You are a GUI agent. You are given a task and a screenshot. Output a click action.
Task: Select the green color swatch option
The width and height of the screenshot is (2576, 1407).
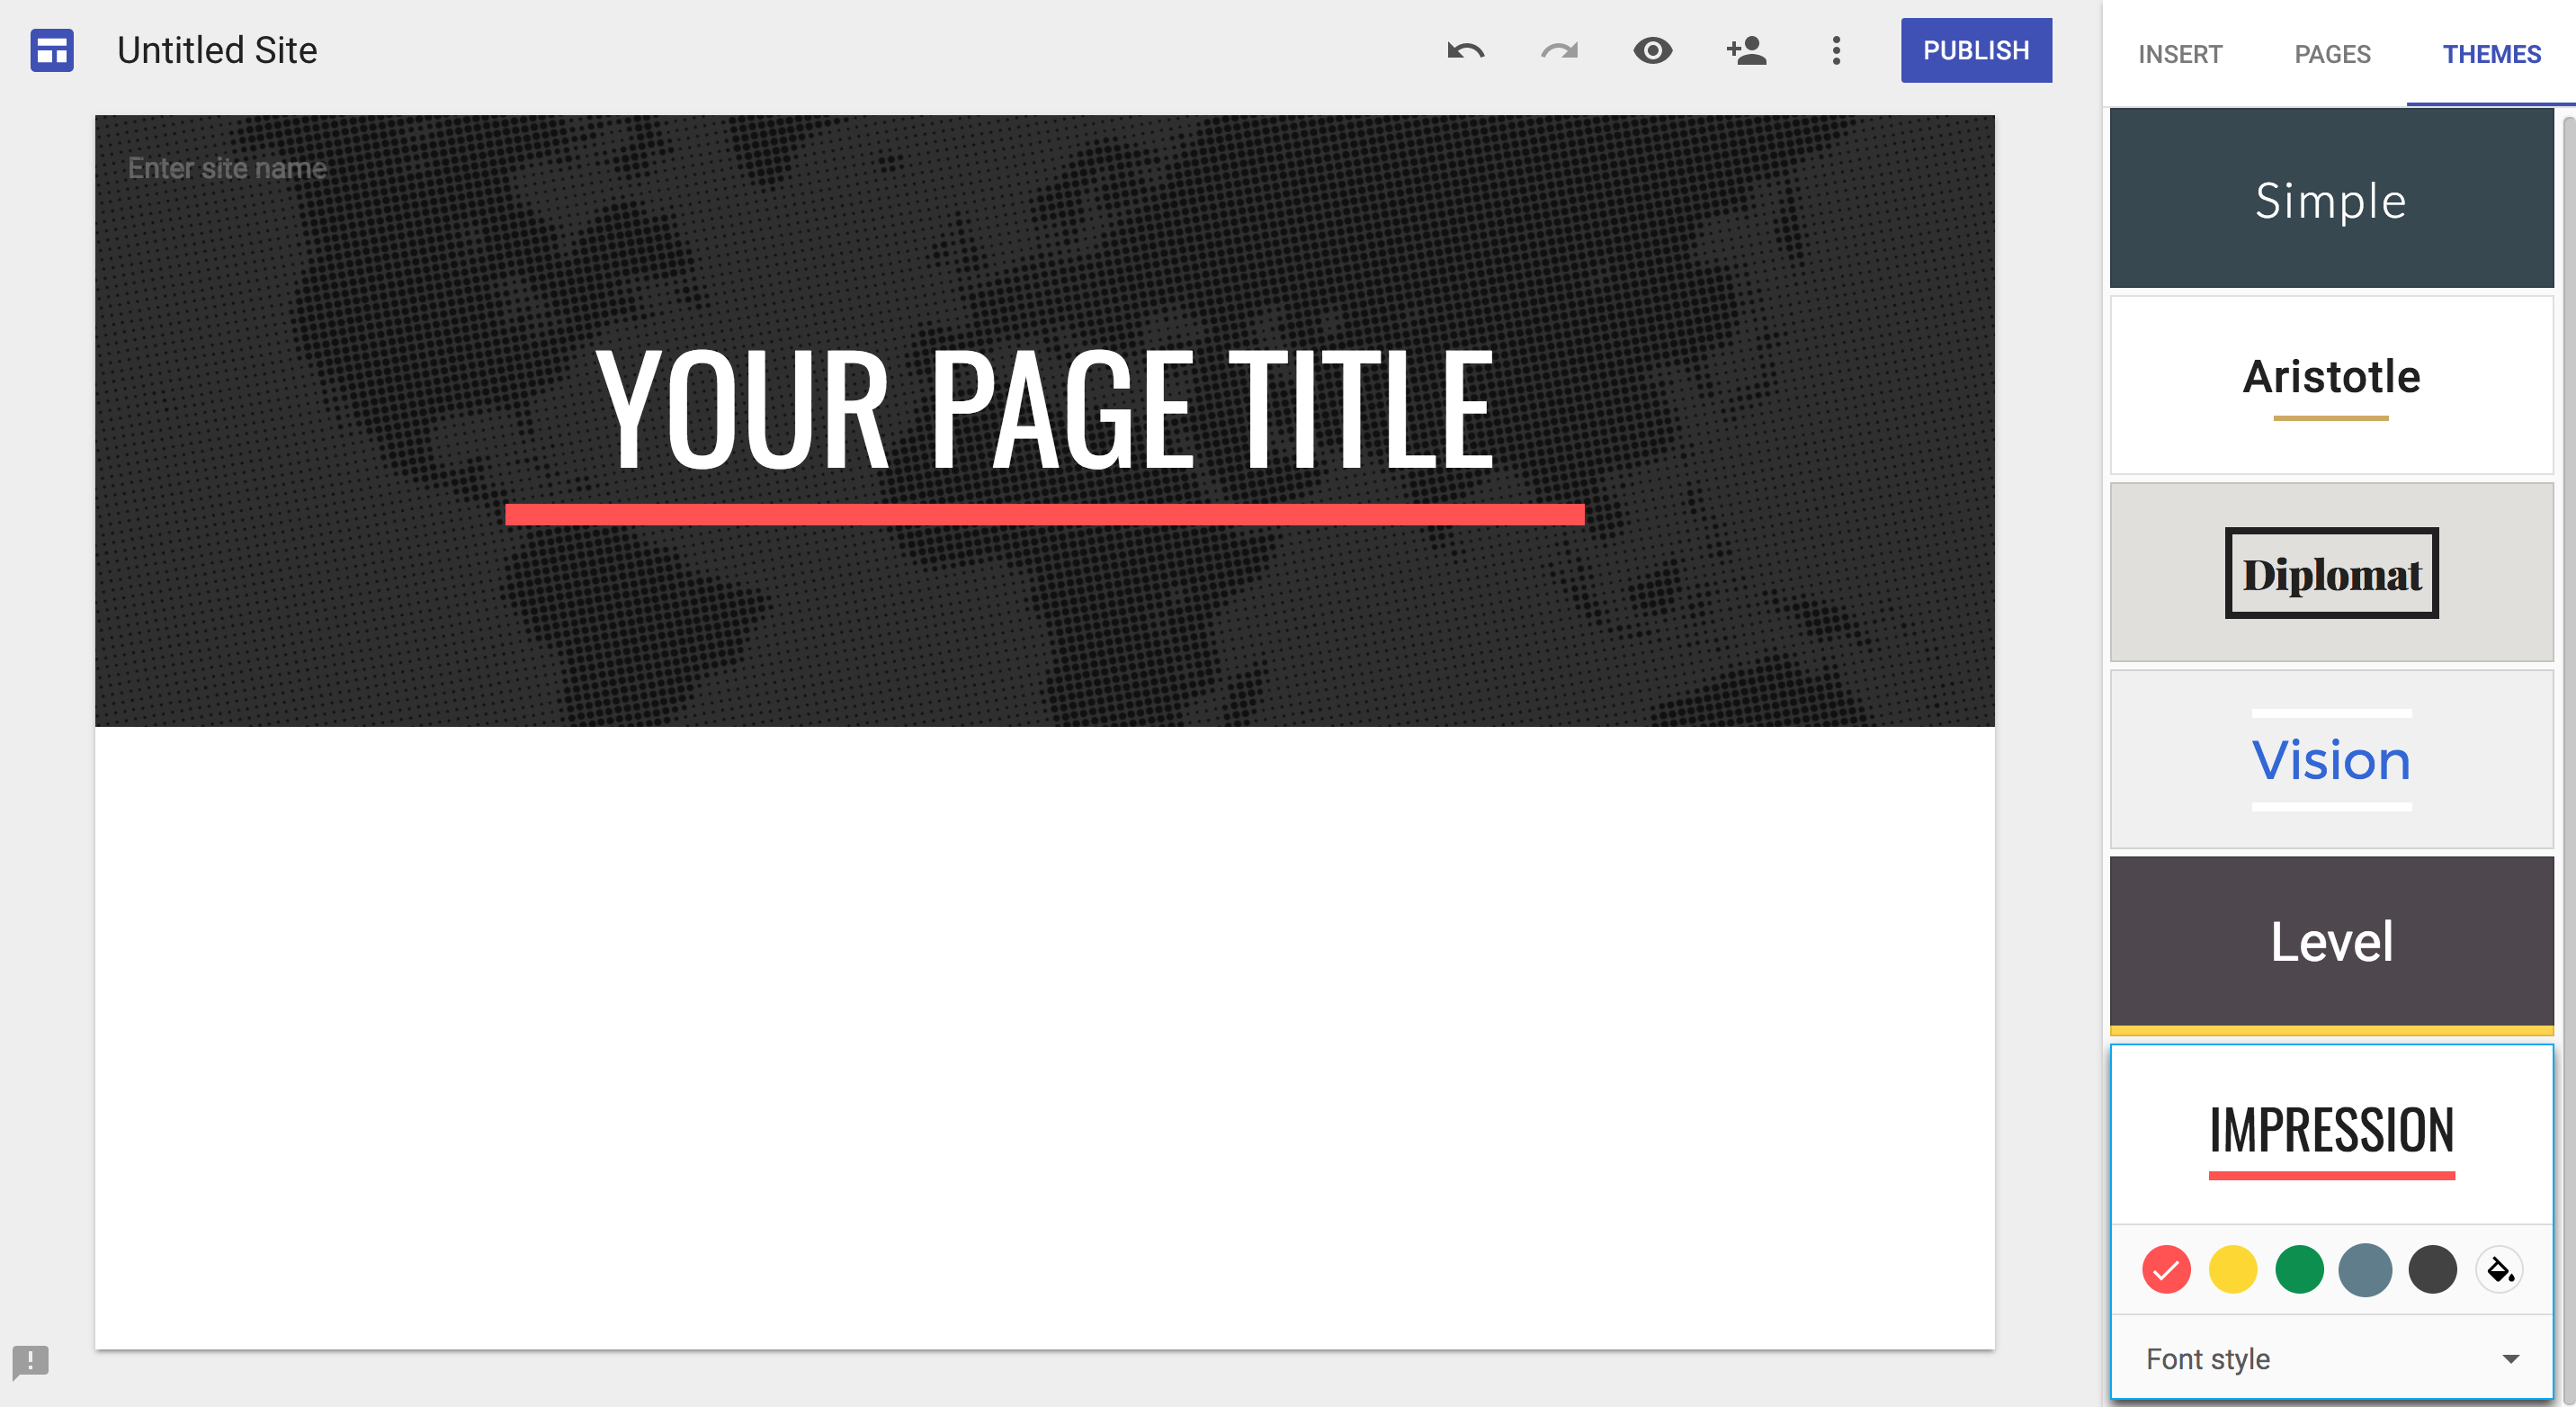coord(2299,1270)
